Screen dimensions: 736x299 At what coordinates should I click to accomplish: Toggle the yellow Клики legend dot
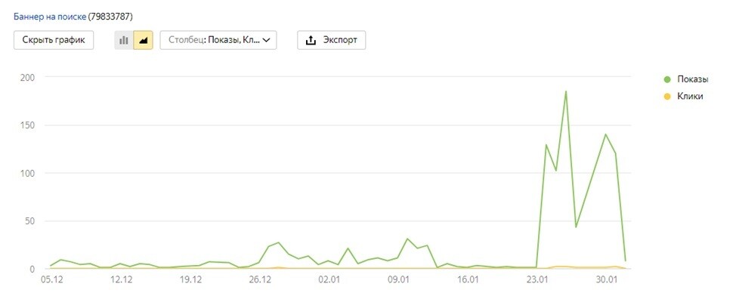click(x=667, y=97)
